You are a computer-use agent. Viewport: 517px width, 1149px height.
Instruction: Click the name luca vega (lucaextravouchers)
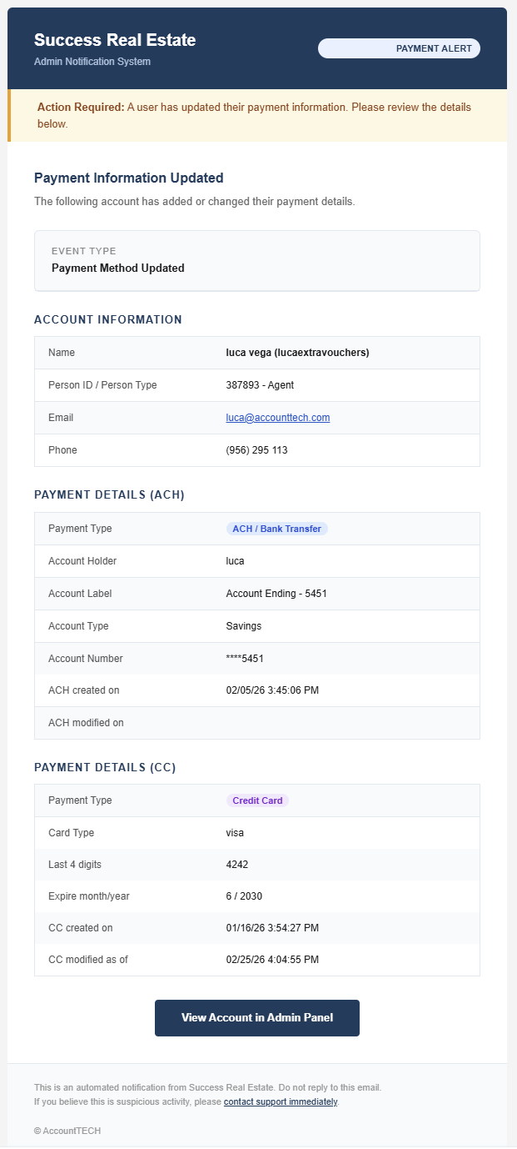(297, 353)
